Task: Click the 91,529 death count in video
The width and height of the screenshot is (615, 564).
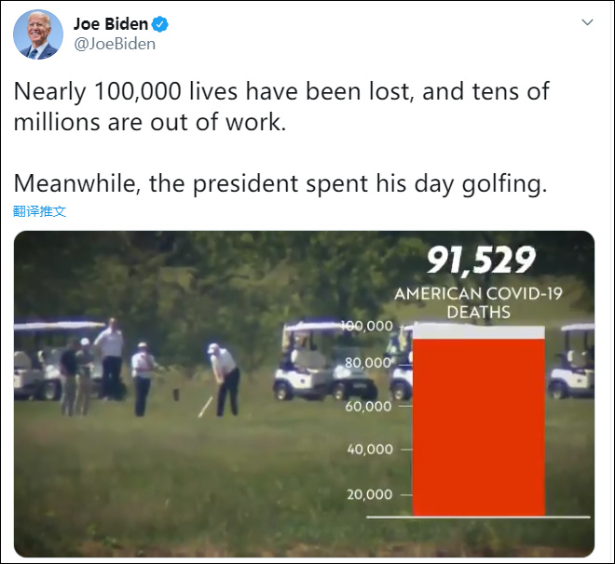Action: point(481,262)
